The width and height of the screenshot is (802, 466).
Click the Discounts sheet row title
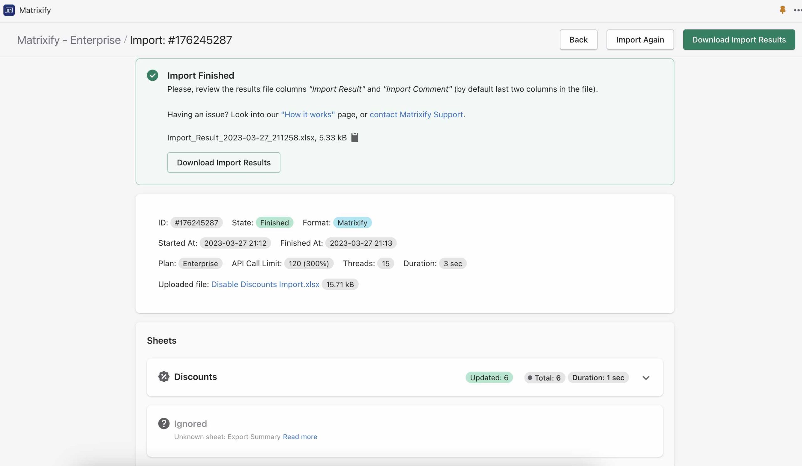pyautogui.click(x=195, y=377)
